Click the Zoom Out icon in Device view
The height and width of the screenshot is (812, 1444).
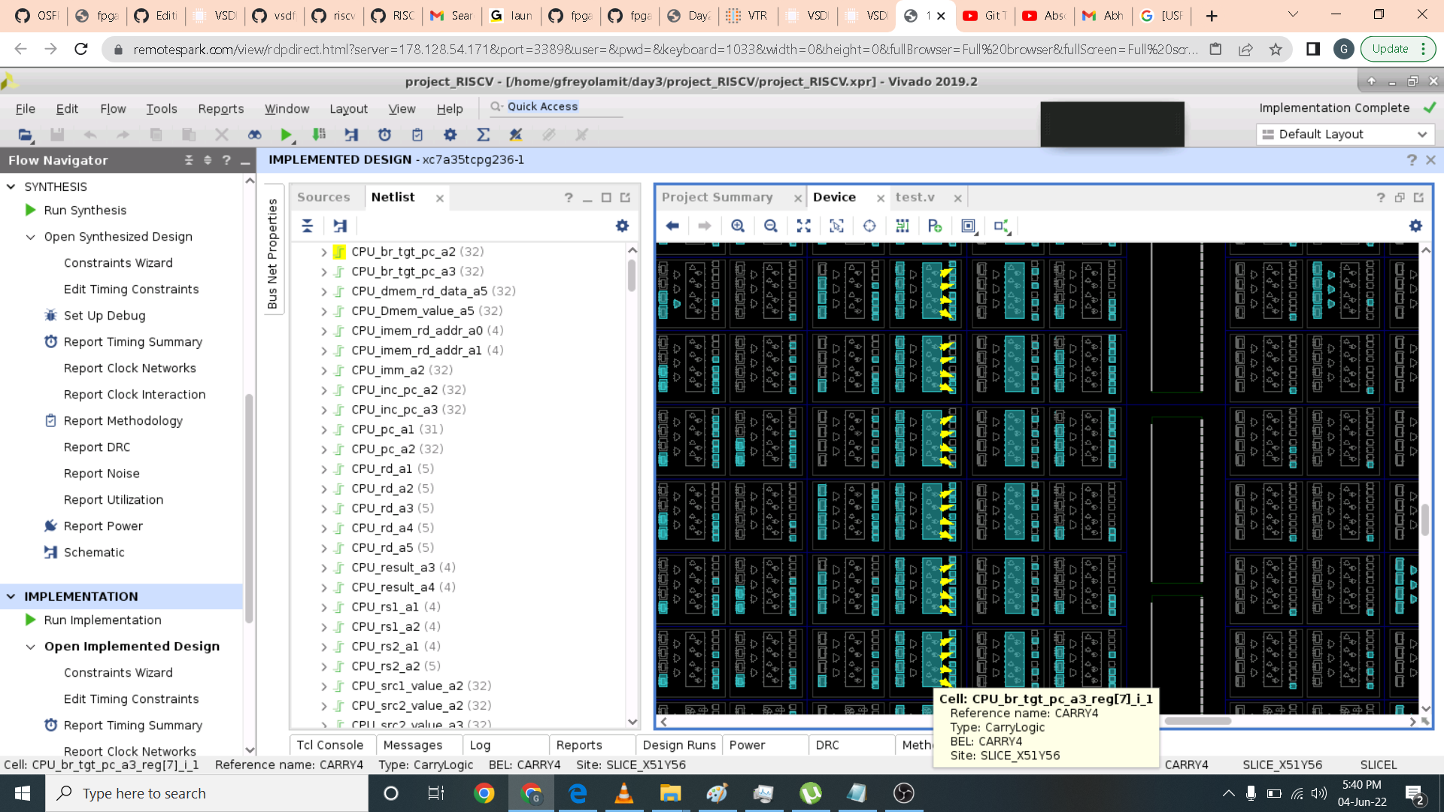771,226
